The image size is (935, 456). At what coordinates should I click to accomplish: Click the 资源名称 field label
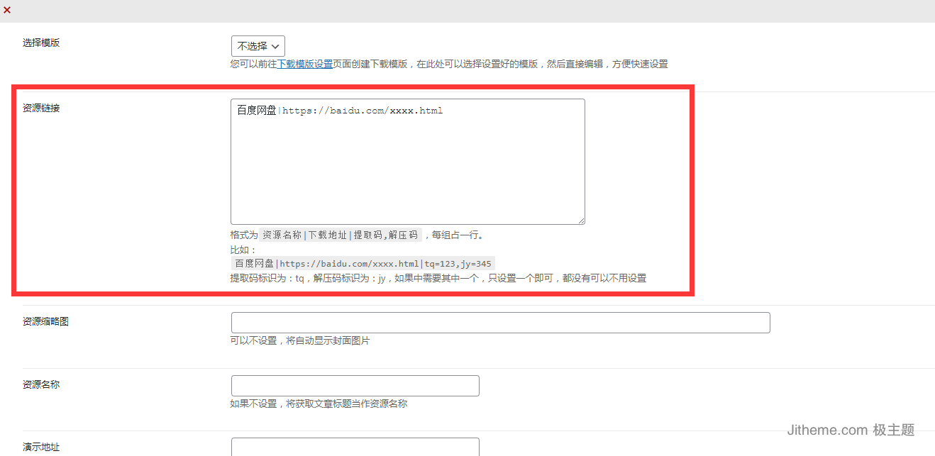pos(41,384)
